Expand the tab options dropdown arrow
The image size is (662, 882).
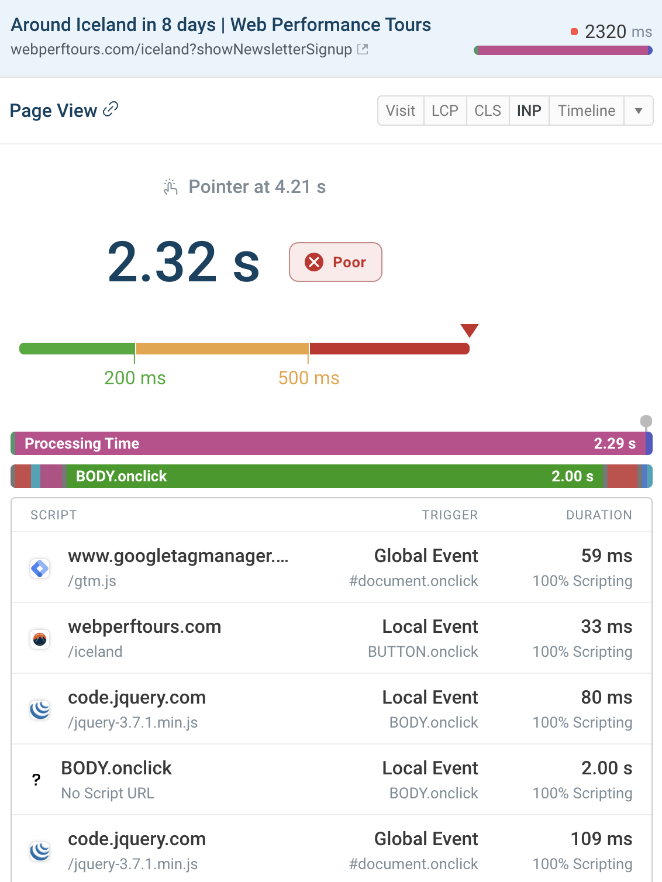click(639, 111)
